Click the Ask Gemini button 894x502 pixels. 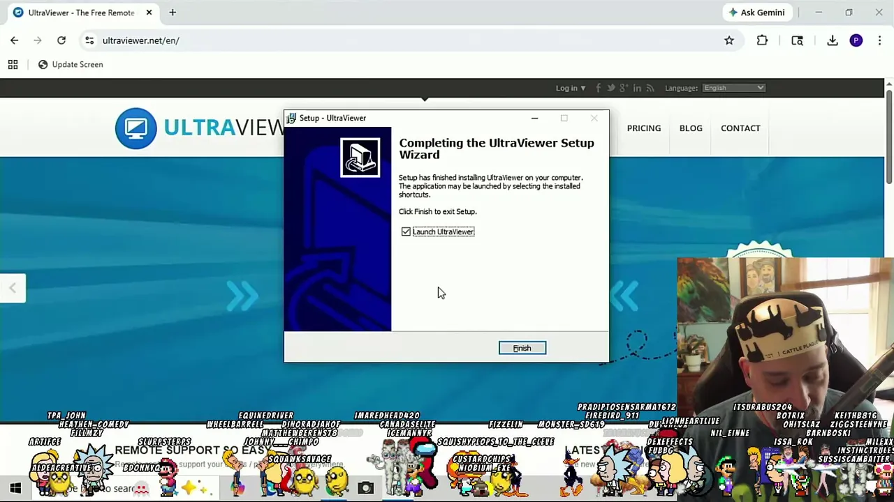point(756,13)
